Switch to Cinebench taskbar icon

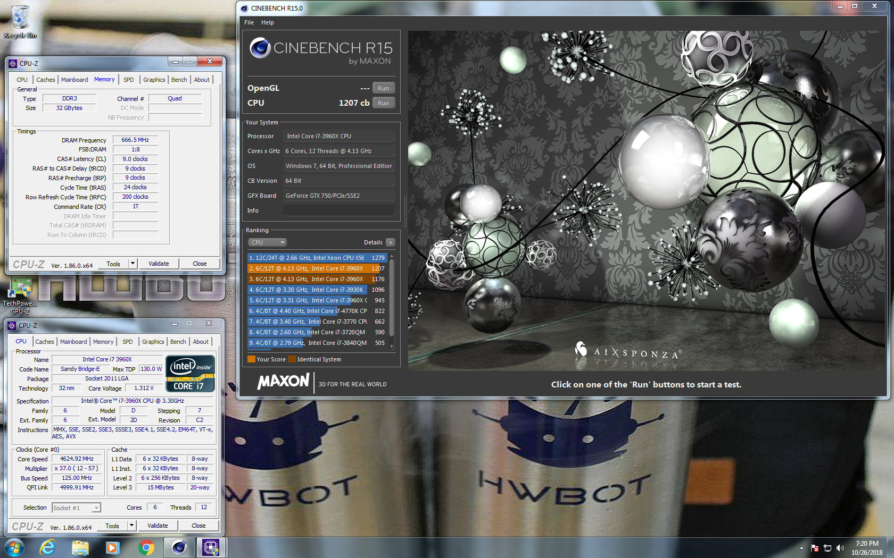click(179, 547)
